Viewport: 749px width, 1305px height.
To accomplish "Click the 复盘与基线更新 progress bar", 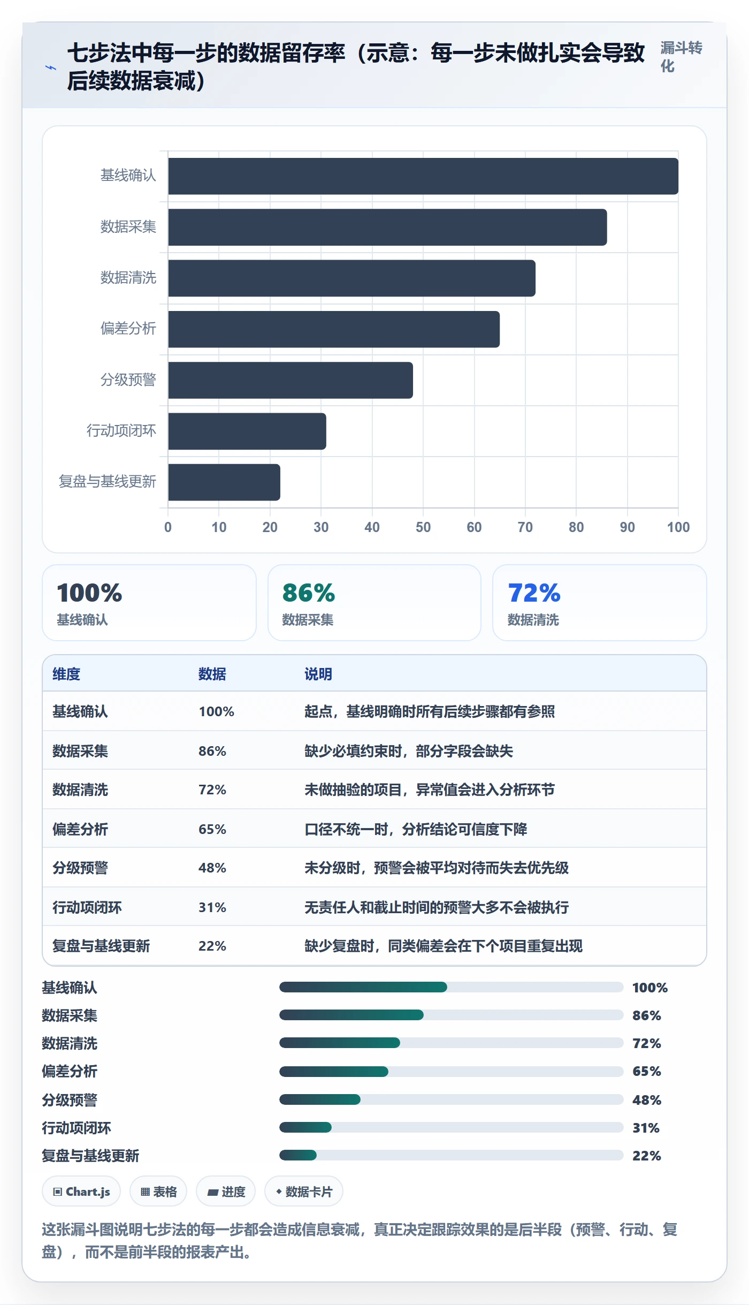I will tap(452, 1155).
